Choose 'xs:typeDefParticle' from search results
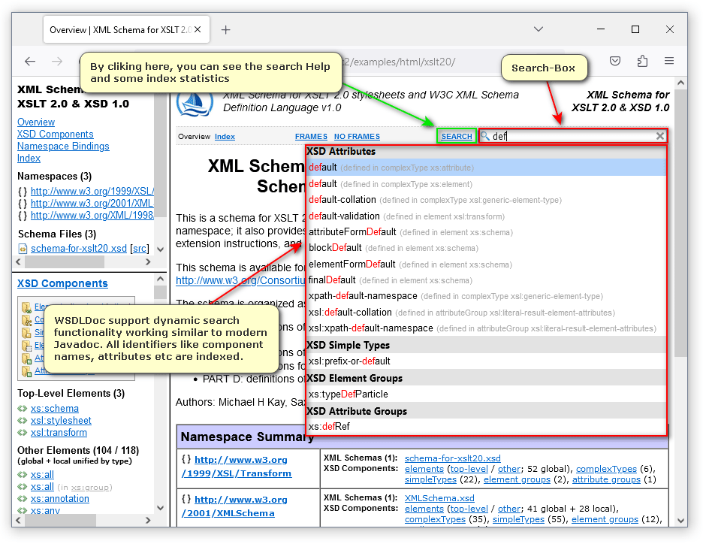Image resolution: width=703 pixels, height=544 pixels. (348, 394)
